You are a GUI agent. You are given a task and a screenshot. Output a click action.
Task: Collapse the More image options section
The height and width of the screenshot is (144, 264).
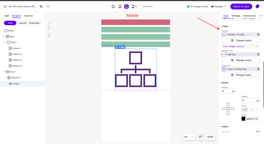pos(257,46)
